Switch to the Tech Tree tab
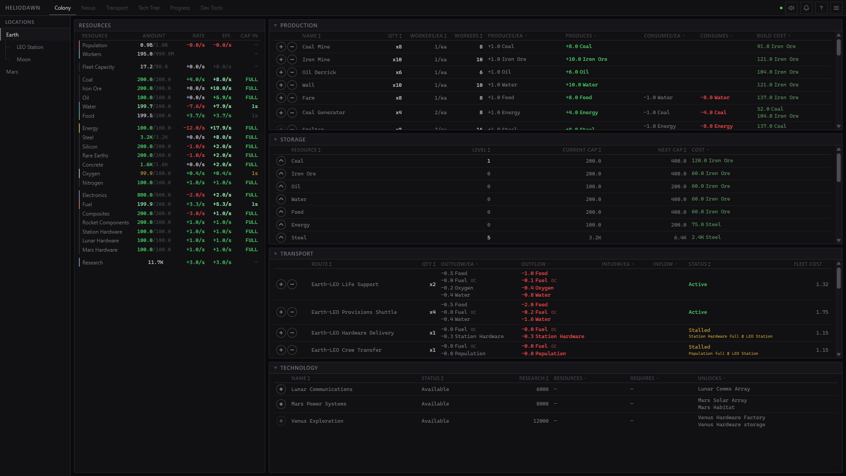The height and width of the screenshot is (476, 846). (x=149, y=8)
